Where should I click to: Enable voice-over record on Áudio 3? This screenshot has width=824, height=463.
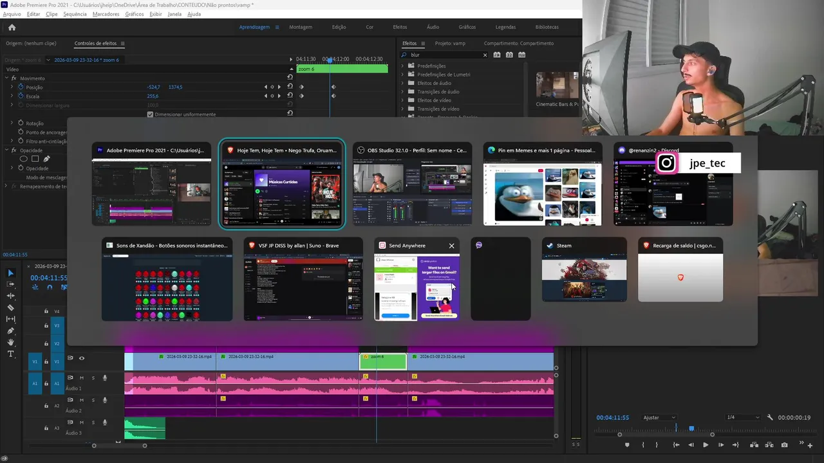104,422
